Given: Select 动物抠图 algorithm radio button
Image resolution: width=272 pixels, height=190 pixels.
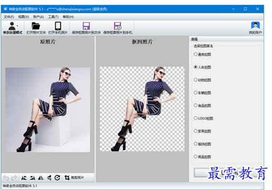Looking at the screenshot, I should coord(195,80).
